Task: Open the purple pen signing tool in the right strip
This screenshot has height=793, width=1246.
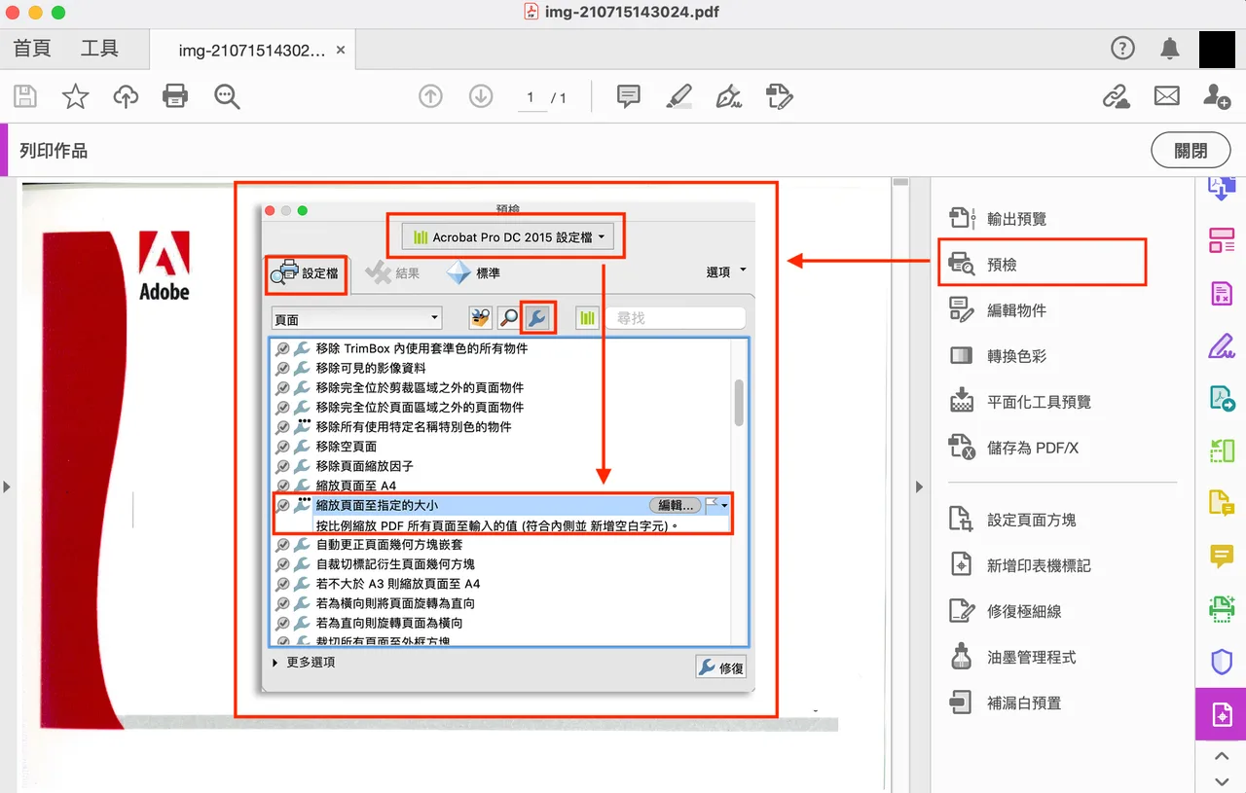Action: click(1221, 345)
